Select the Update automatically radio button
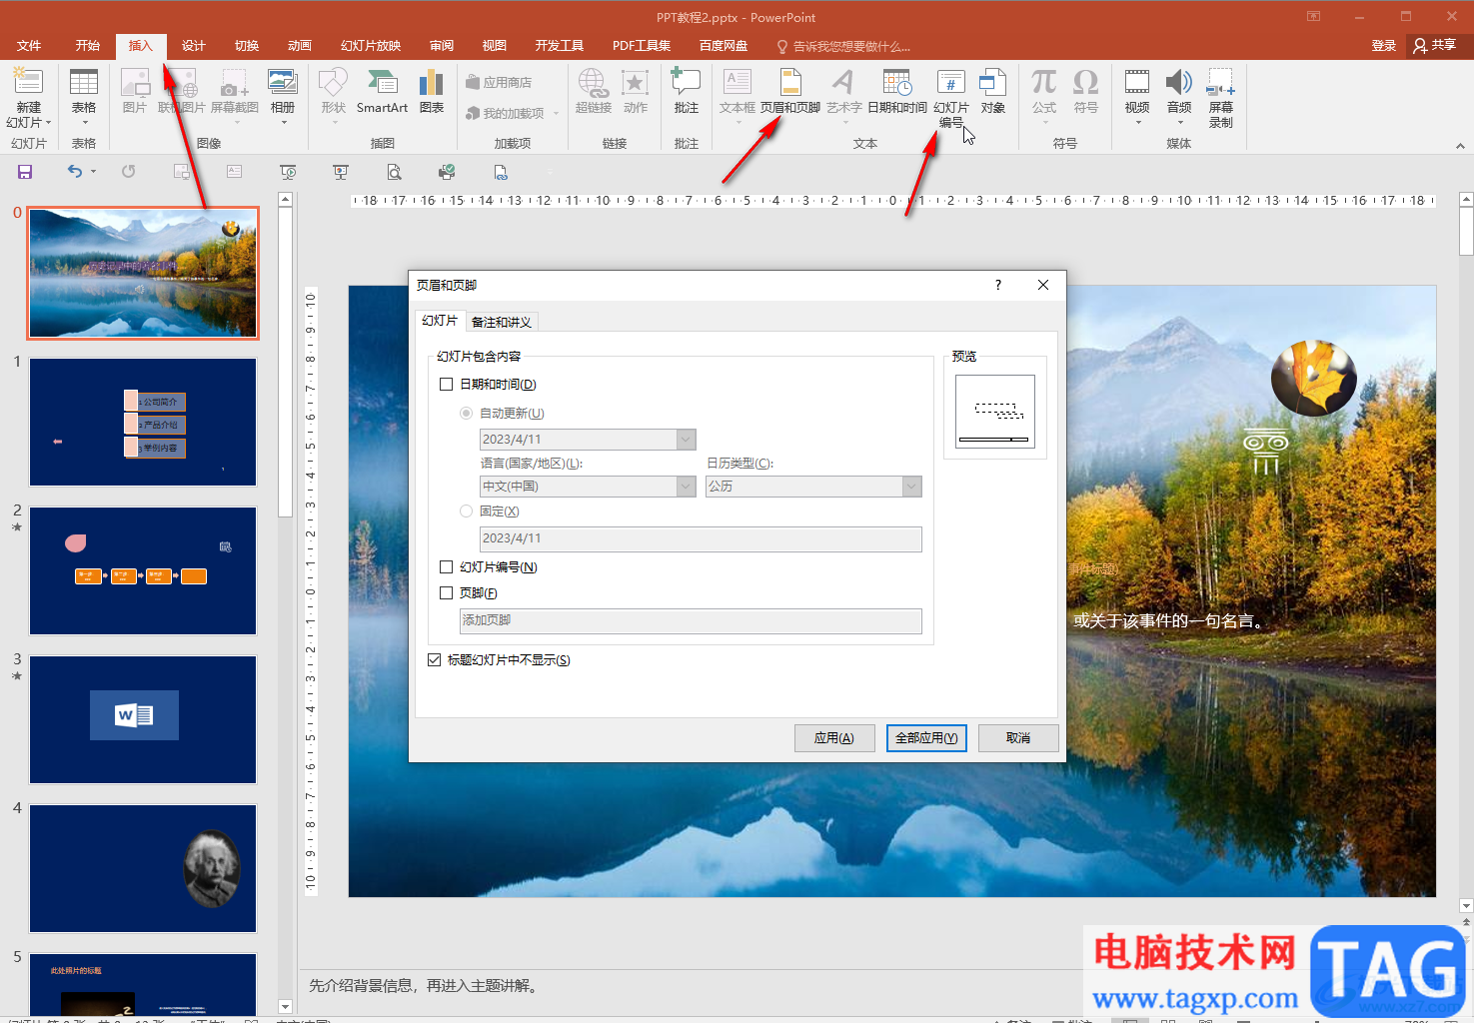This screenshot has height=1023, width=1474. [x=466, y=414]
